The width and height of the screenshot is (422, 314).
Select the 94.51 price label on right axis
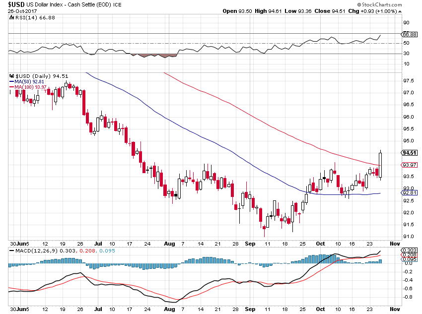[x=411, y=154]
